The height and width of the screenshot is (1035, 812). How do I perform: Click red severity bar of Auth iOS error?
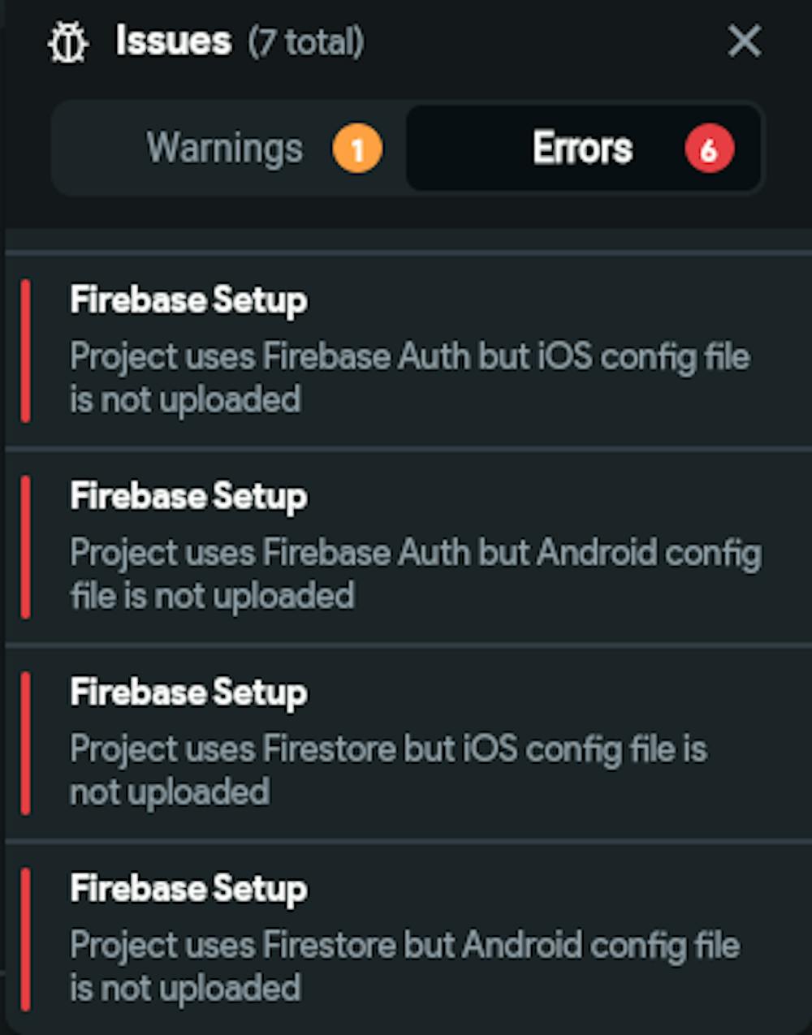point(25,351)
